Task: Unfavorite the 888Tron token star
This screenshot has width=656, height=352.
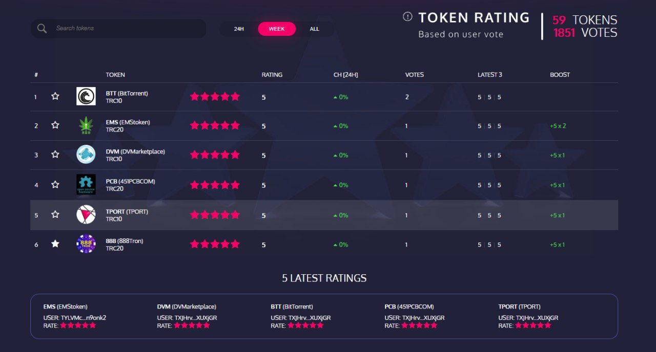Action: pos(55,244)
